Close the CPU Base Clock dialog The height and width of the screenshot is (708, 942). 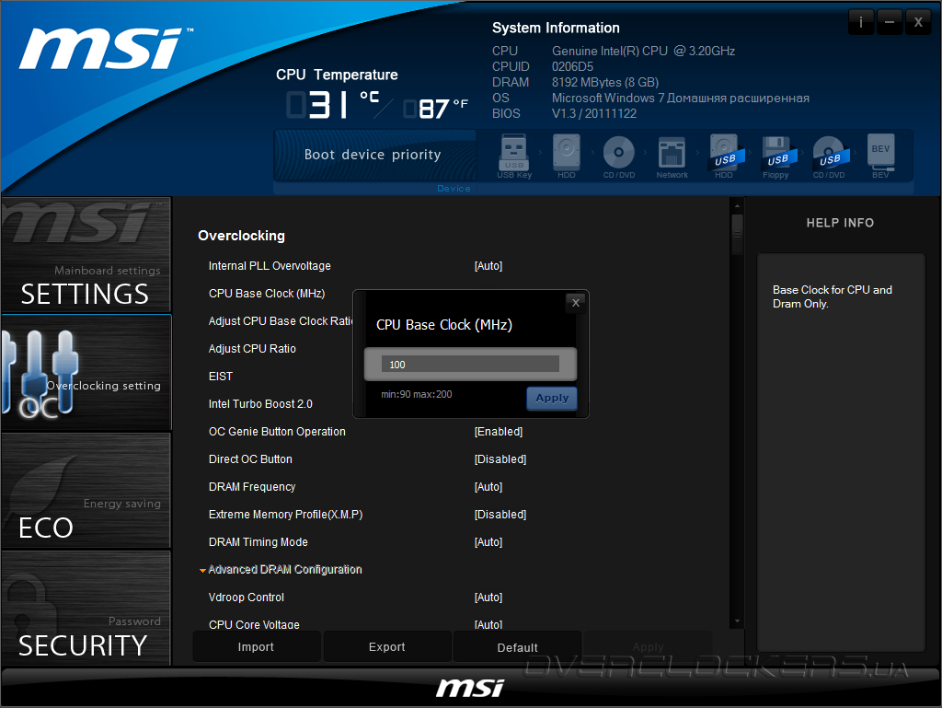click(x=576, y=303)
